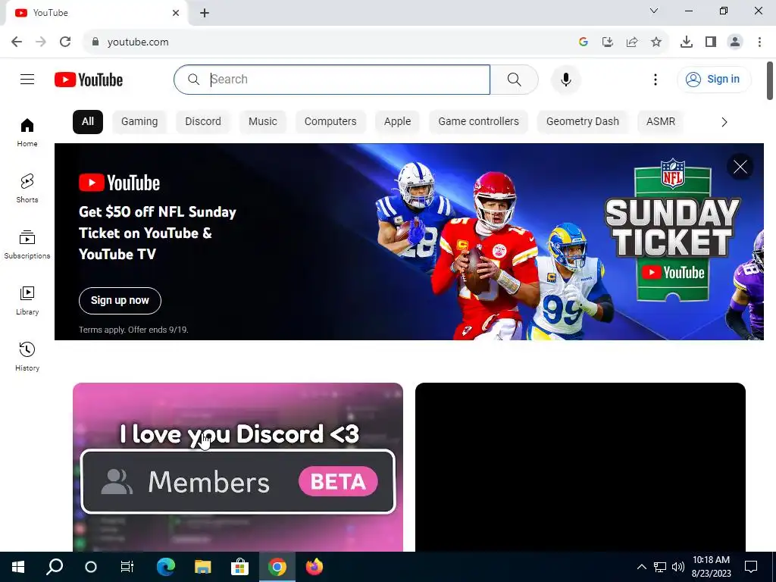776x582 pixels.
Task: Open Chrome downloads
Action: click(687, 42)
